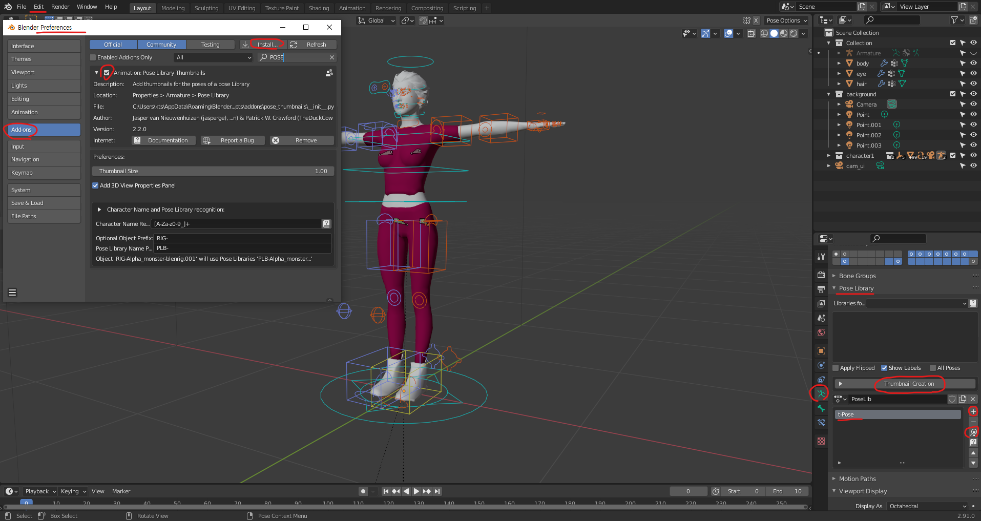Switch to rendered viewport shading
The image size is (981, 521).
pyautogui.click(x=794, y=33)
